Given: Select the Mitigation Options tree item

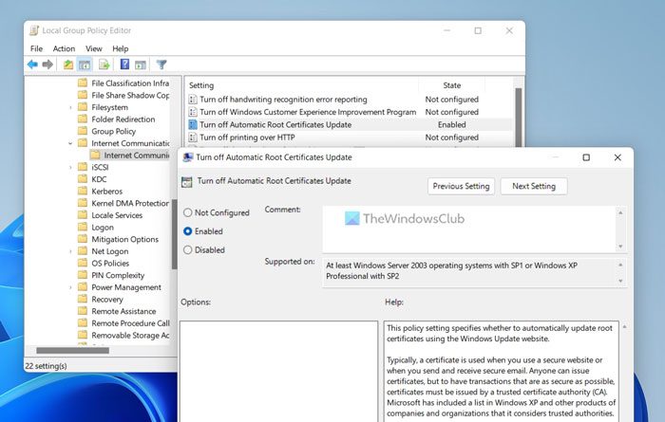Looking at the screenshot, I should 124,239.
